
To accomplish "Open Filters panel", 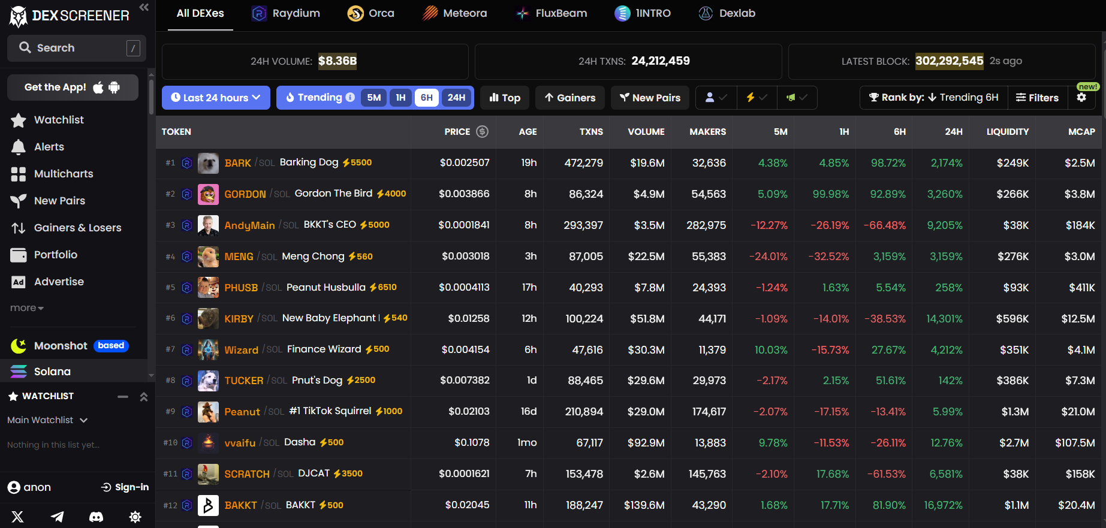I will tap(1038, 97).
